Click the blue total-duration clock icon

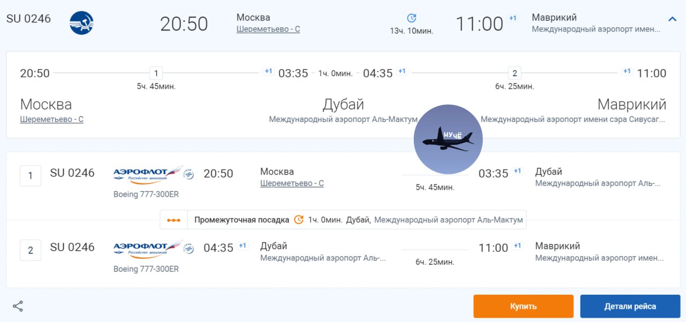coord(412,18)
